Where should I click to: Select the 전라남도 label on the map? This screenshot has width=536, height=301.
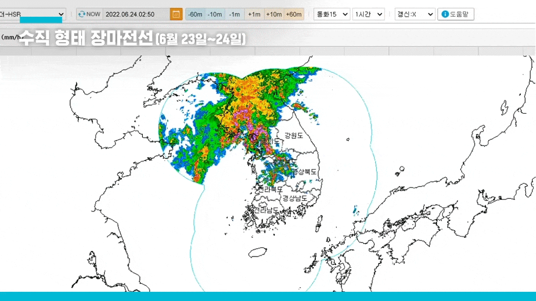266,210
